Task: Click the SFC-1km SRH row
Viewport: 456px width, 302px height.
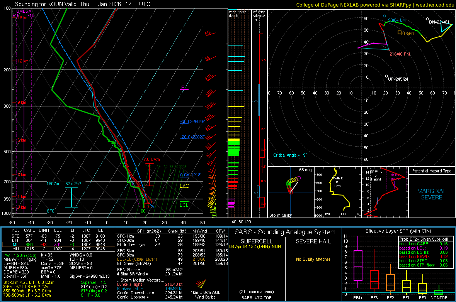Action: [x=172, y=236]
